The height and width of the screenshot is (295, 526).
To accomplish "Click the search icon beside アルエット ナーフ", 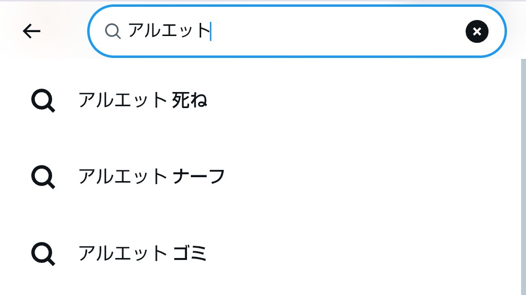I will click(43, 177).
